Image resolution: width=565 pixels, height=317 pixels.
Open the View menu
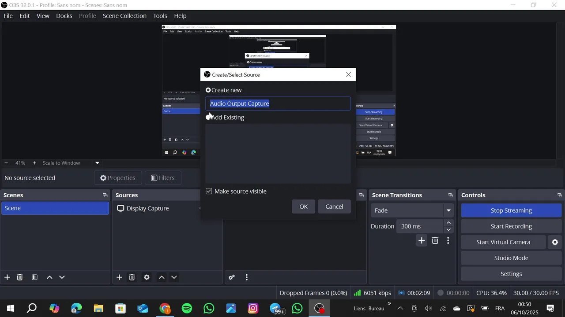click(x=43, y=16)
